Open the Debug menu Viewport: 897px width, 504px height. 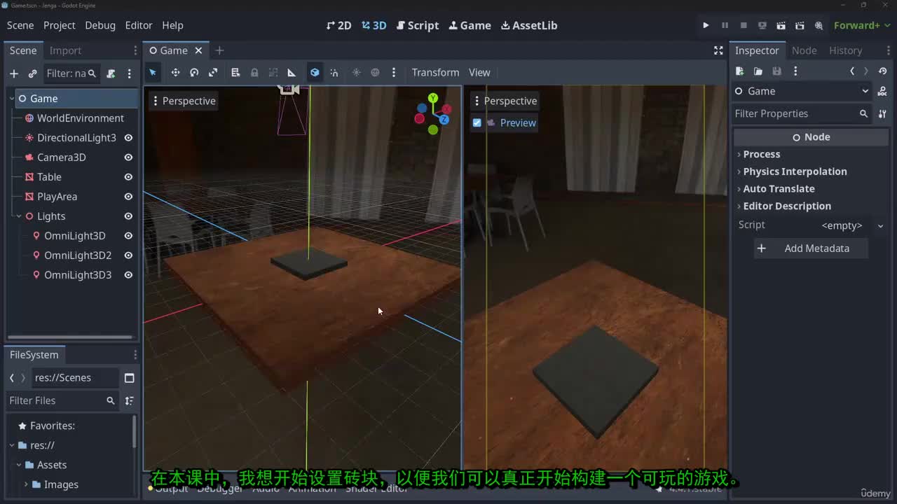(100, 25)
